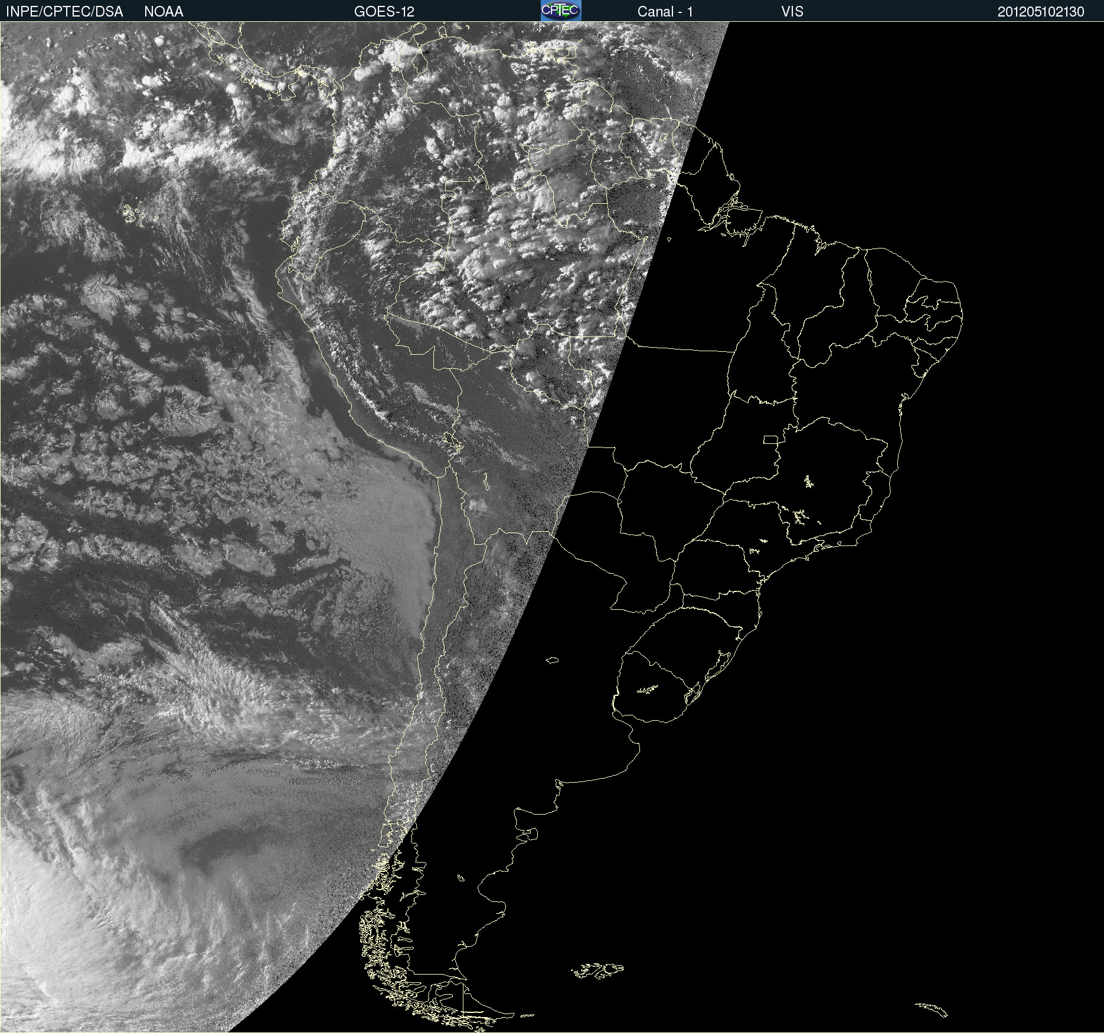Select the 201205102130 timestamp
Viewport: 1104px width, 1033px height.
click(1041, 12)
